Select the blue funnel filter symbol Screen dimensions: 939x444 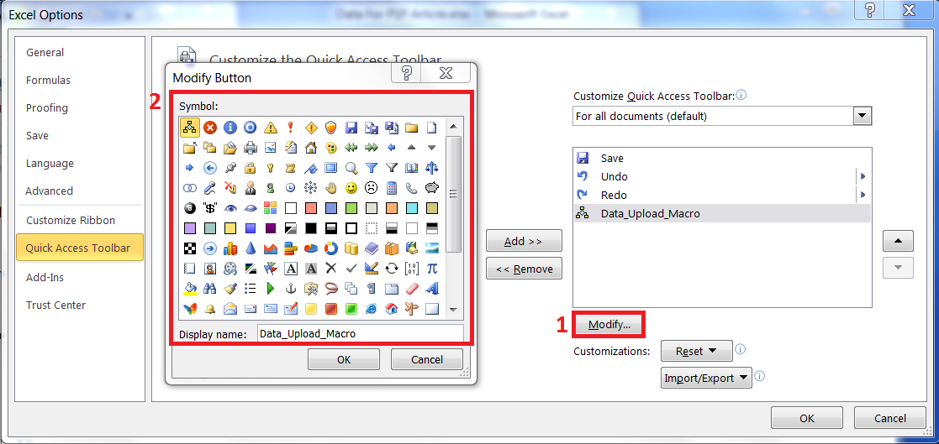tap(372, 168)
